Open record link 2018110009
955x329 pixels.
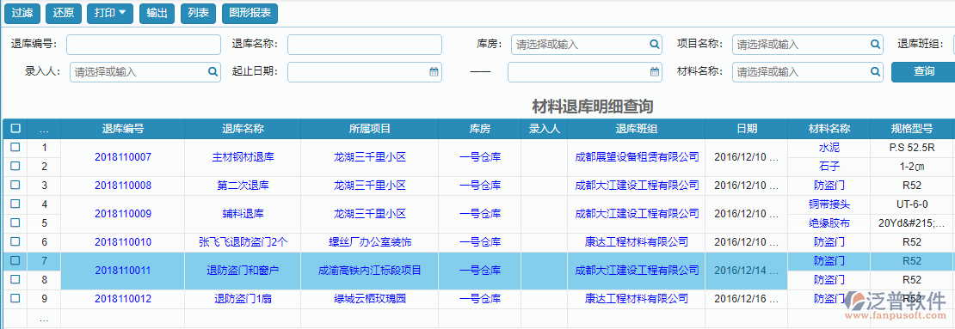pyautogui.click(x=123, y=213)
